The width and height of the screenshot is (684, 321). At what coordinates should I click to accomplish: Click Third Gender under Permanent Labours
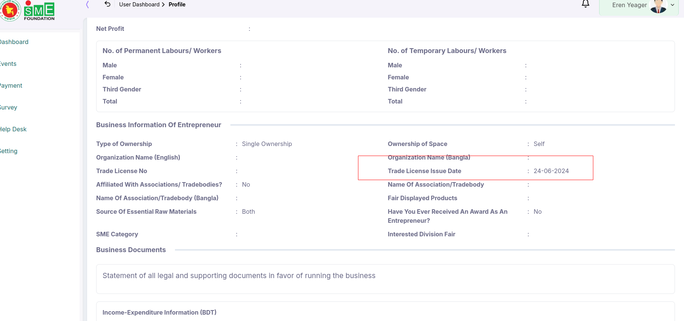(122, 89)
